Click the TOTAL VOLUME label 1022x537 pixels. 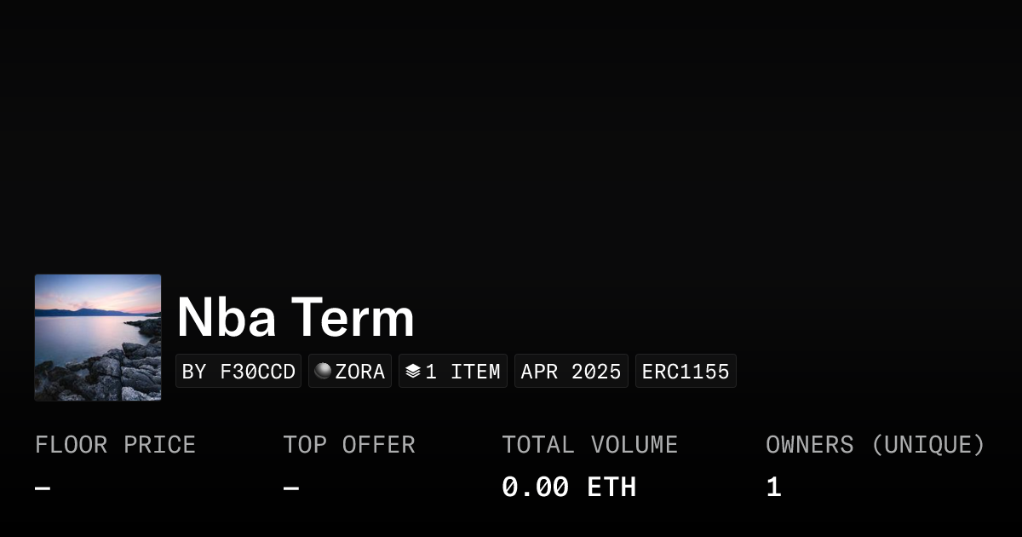click(x=589, y=445)
